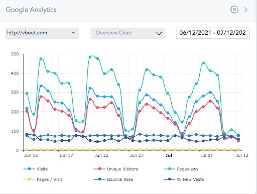Viewport: 257px width, 194px height.
Task: Toggle the % New Visits legend series
Action: (x=184, y=179)
